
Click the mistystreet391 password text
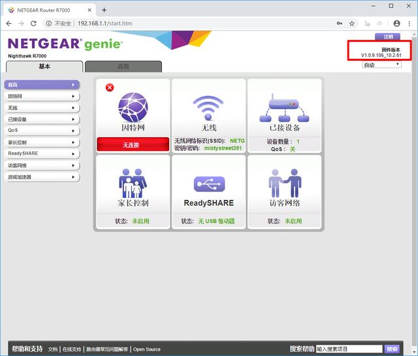(223, 148)
